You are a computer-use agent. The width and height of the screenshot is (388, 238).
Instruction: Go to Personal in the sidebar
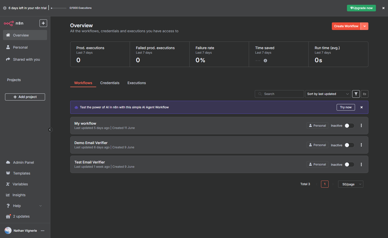click(x=25, y=47)
